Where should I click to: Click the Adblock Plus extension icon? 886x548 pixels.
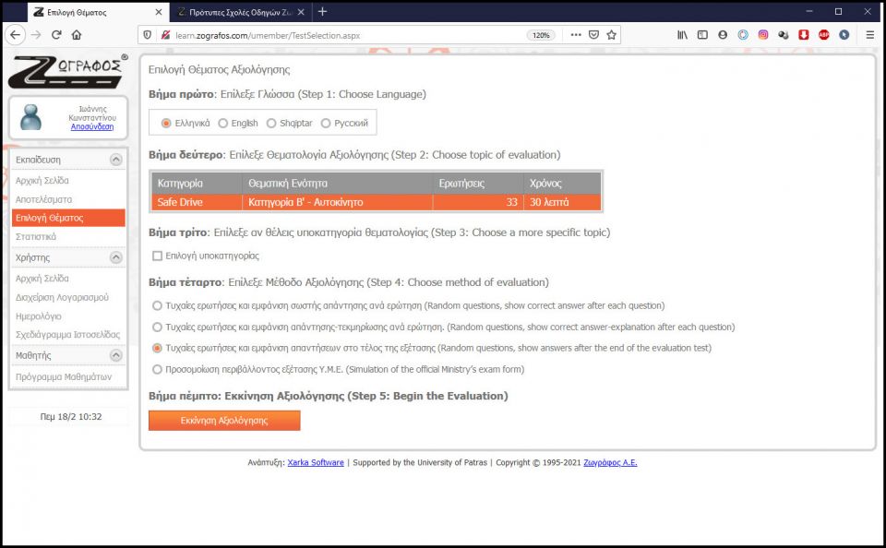pos(823,35)
